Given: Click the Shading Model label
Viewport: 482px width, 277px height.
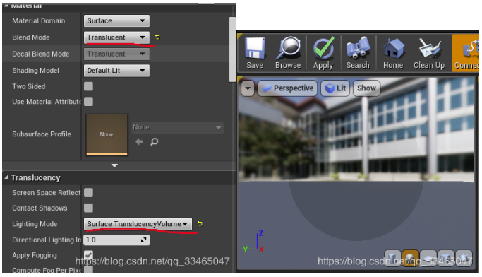Looking at the screenshot, I should pos(36,71).
